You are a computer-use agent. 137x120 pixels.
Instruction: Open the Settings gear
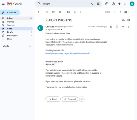113,4
